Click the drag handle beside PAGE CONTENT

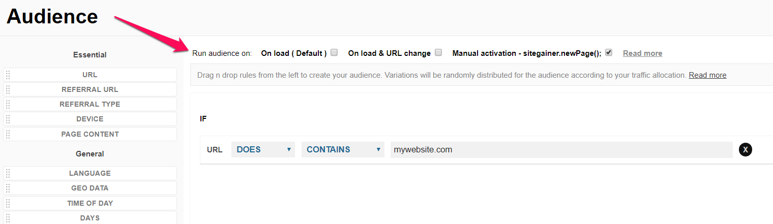pos(8,134)
